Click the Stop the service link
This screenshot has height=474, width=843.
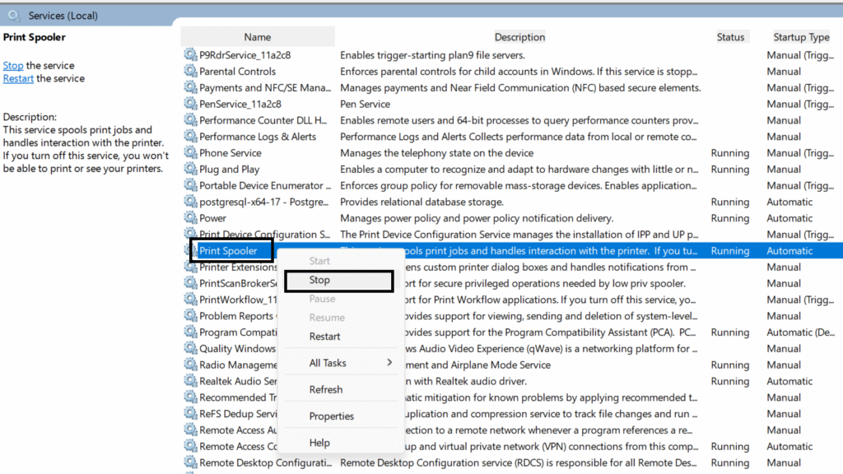point(12,65)
